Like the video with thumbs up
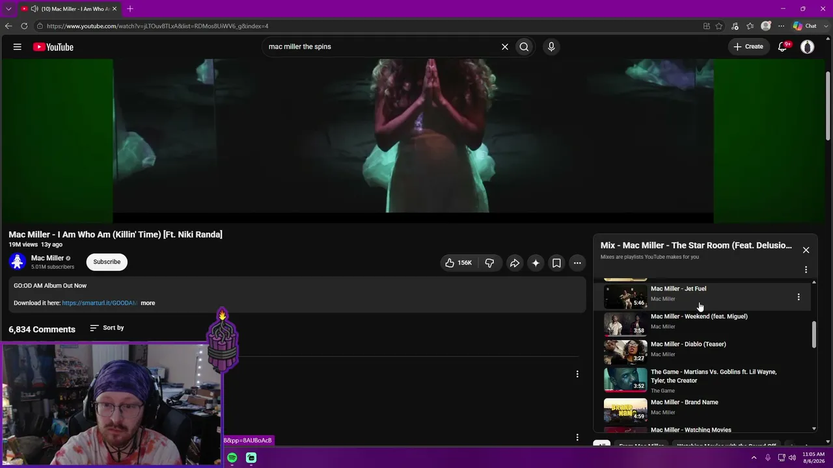Image resolution: width=833 pixels, height=468 pixels. coord(458,263)
